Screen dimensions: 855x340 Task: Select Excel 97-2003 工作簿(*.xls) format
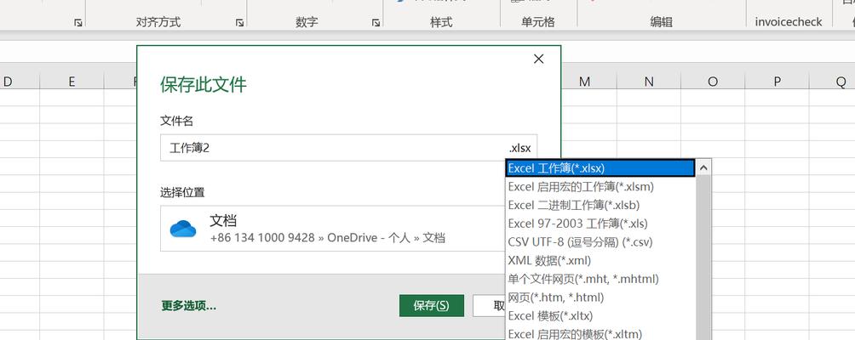point(600,224)
